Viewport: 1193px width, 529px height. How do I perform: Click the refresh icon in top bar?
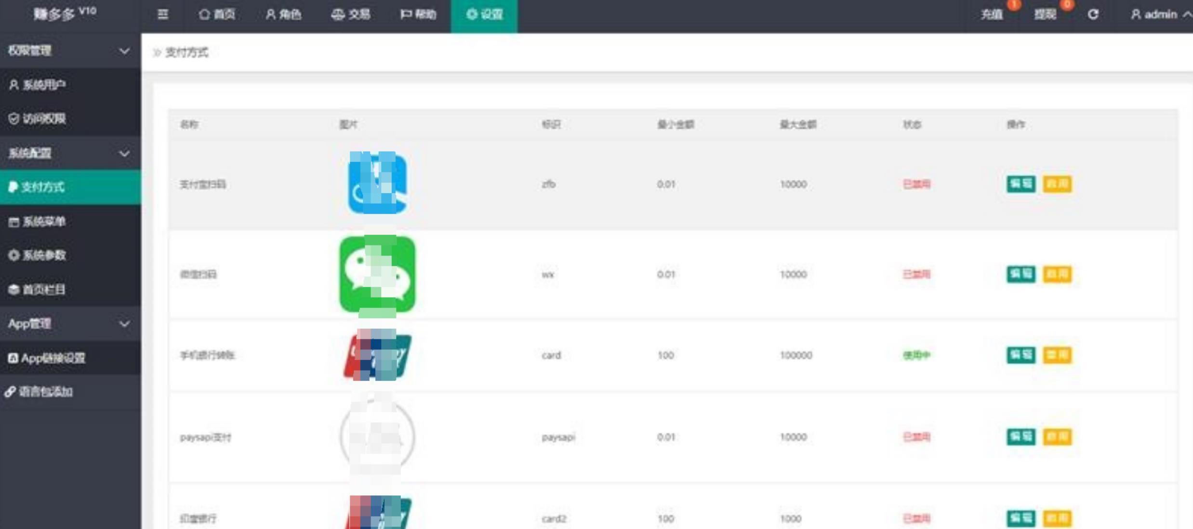(x=1093, y=14)
